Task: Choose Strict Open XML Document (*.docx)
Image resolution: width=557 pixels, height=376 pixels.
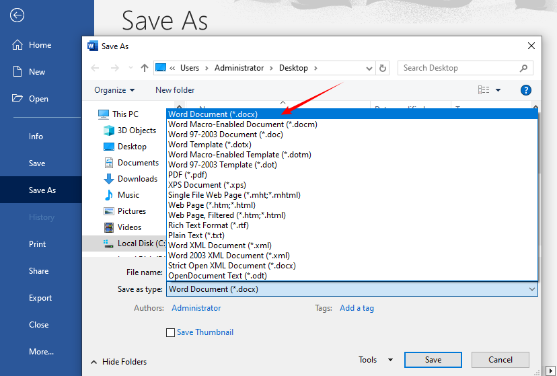Action: pos(352,266)
